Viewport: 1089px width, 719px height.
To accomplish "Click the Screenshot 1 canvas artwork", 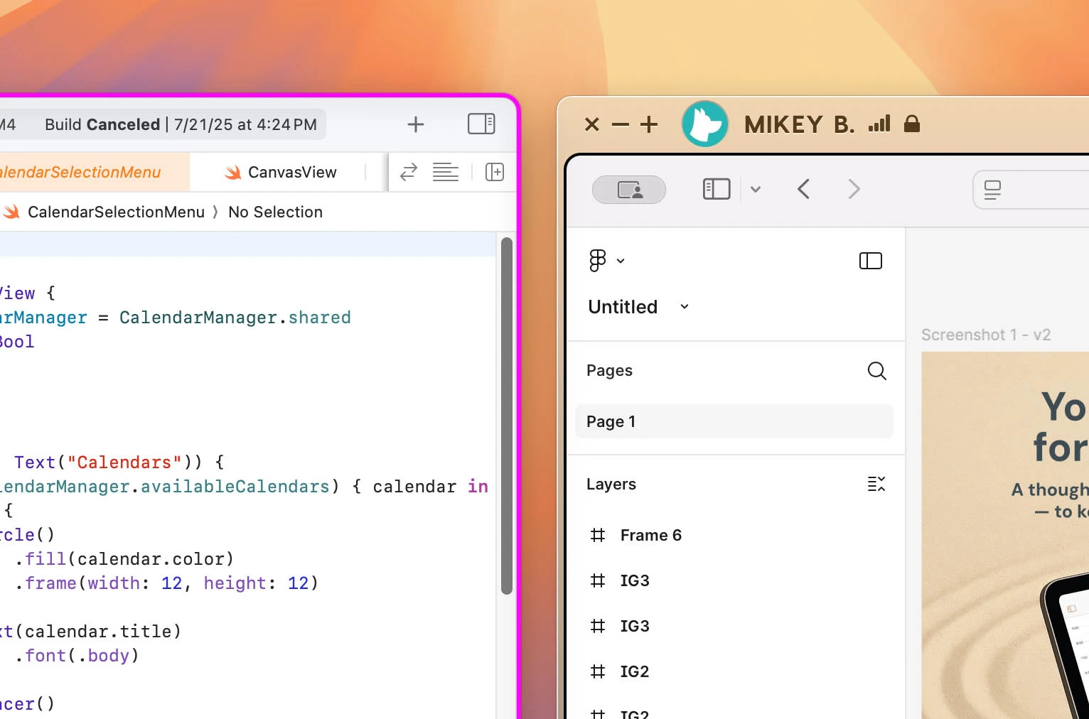I will pos(1005,535).
